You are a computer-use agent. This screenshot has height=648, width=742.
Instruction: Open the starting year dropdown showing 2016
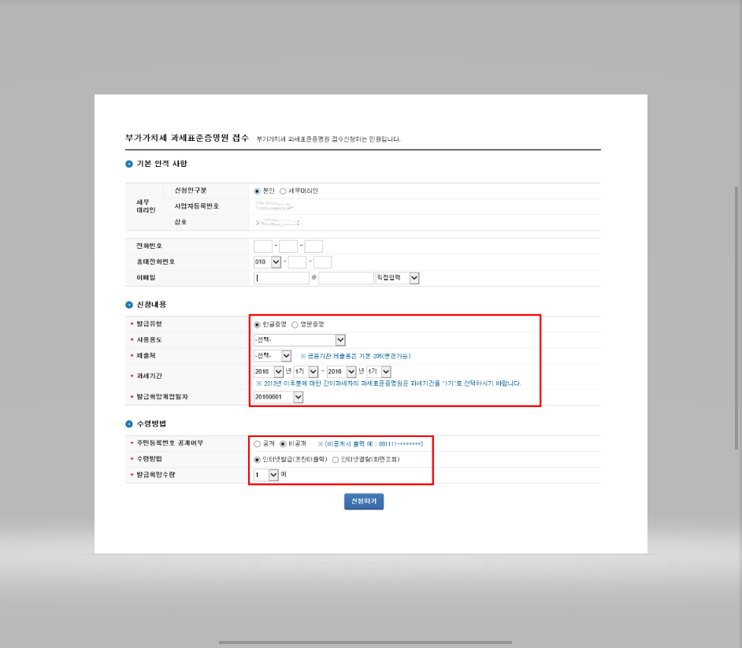point(278,371)
